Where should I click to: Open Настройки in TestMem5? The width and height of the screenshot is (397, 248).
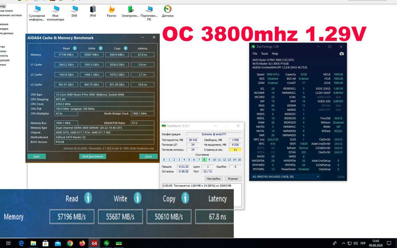point(214,178)
